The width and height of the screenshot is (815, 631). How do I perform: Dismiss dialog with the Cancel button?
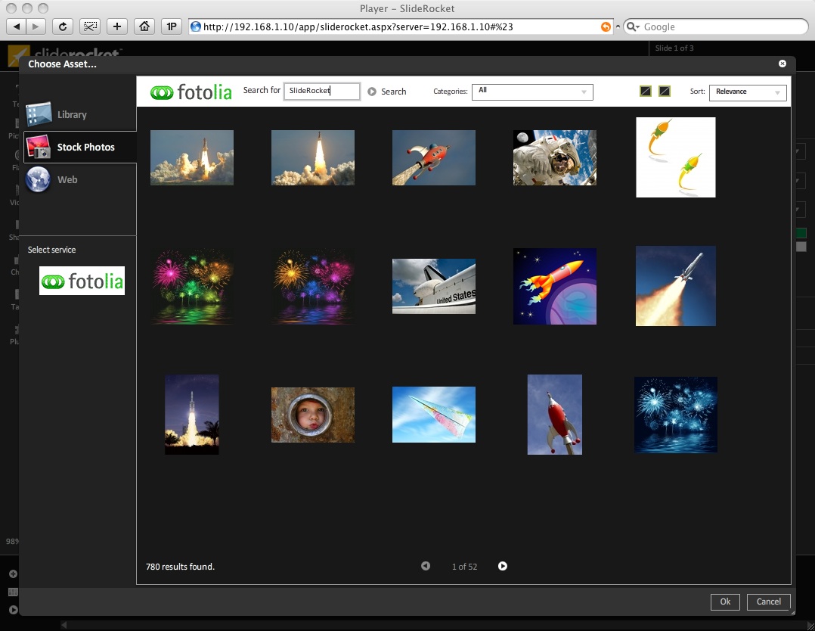pyautogui.click(x=769, y=601)
